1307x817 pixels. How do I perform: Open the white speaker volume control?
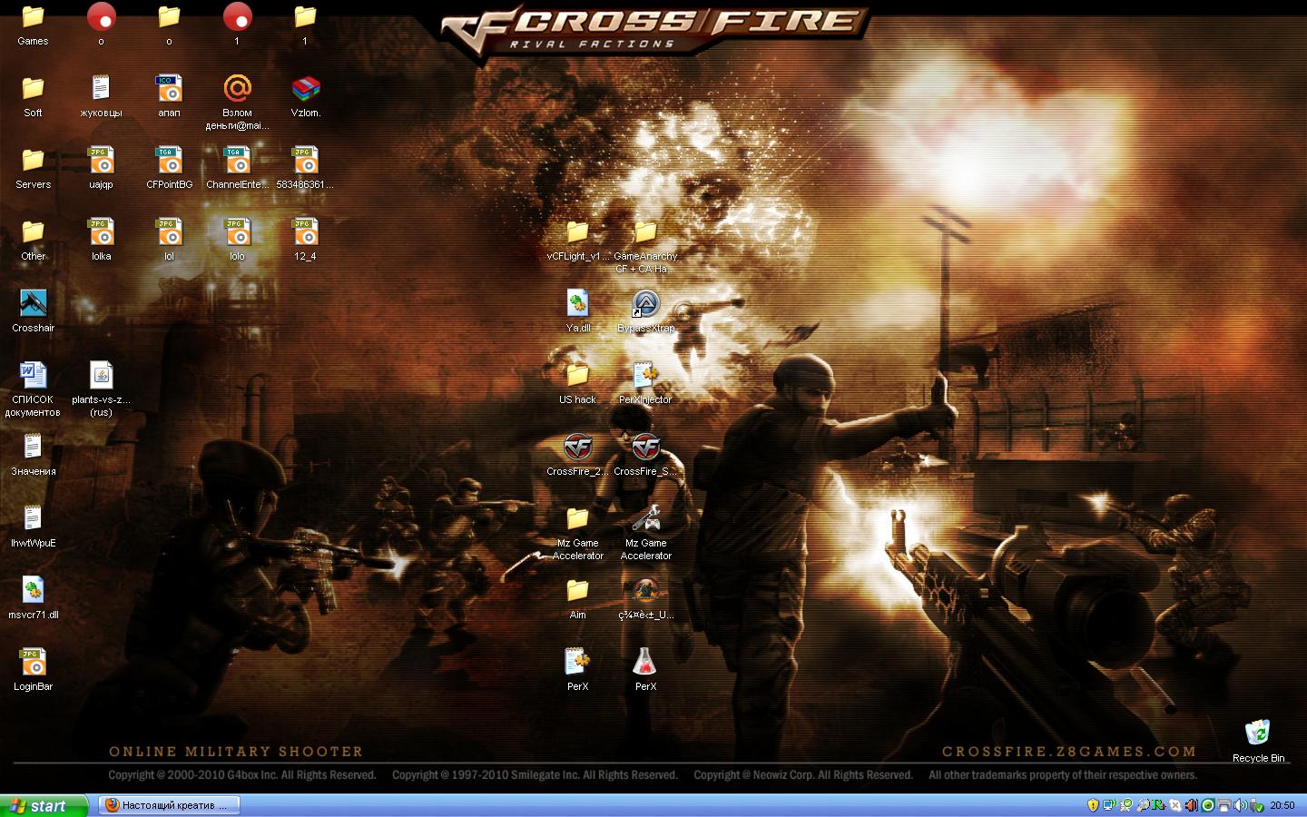point(1241,805)
